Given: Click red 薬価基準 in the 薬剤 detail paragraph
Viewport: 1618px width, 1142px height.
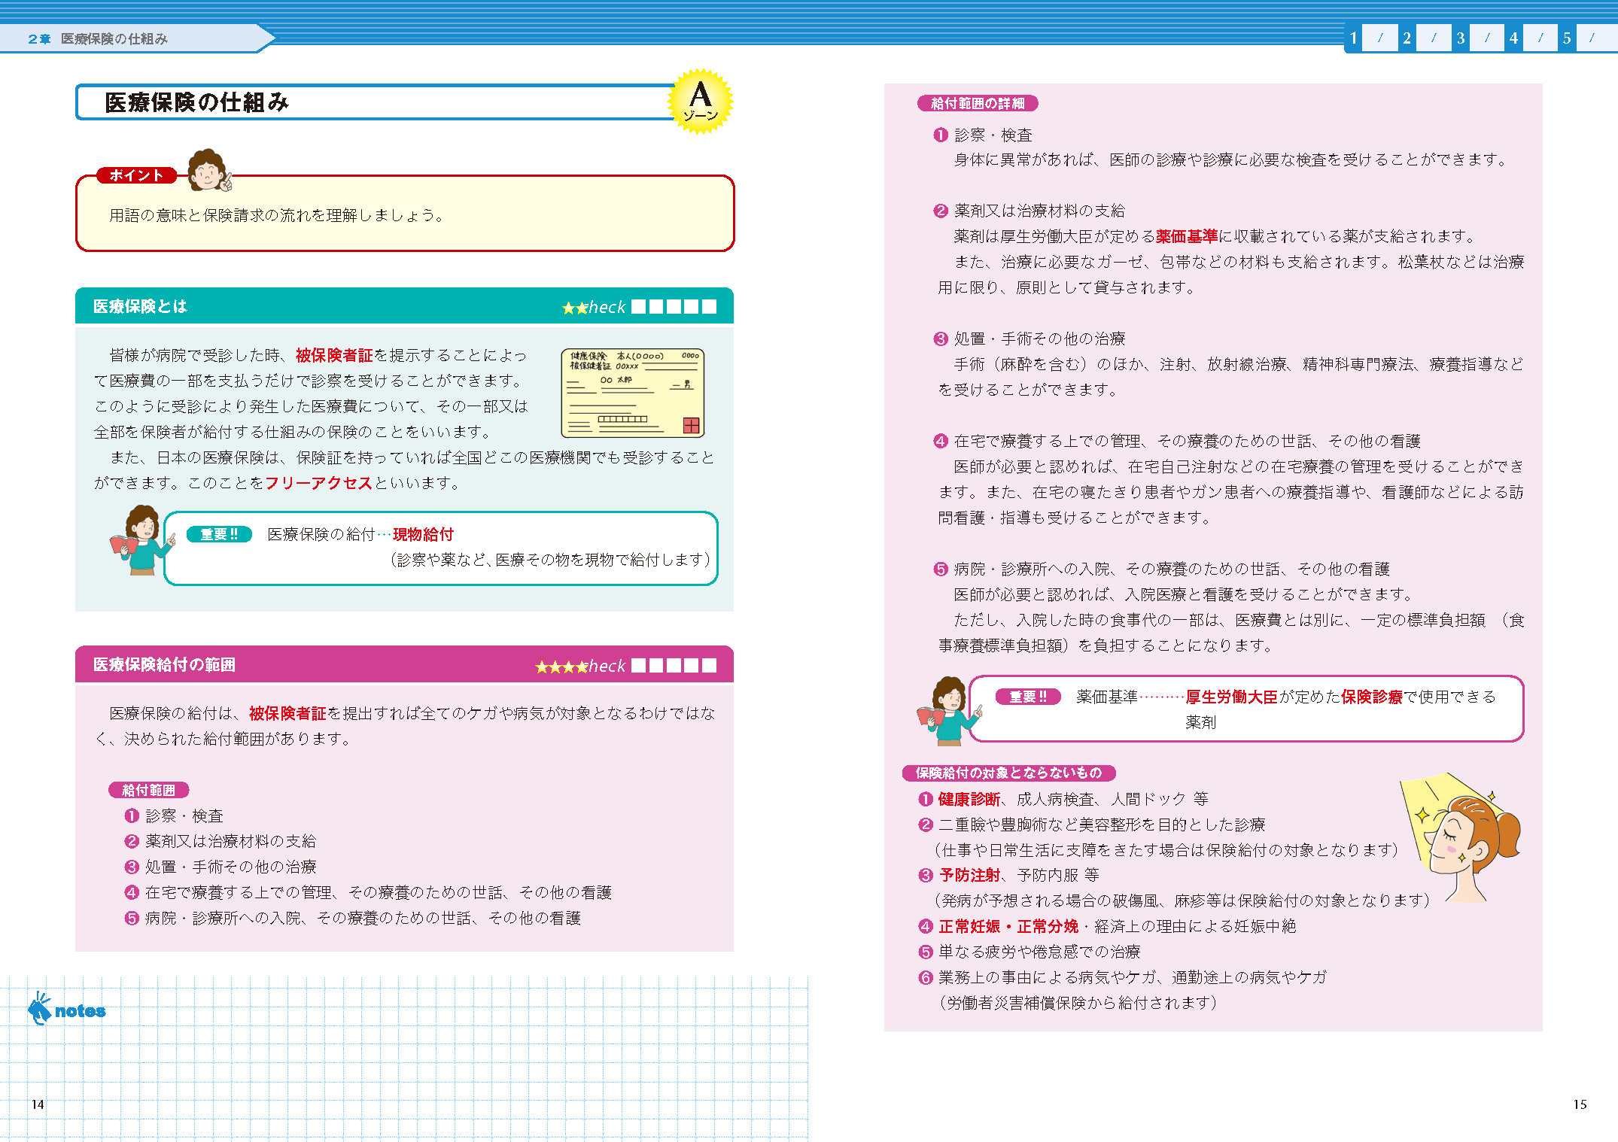Looking at the screenshot, I should click(1187, 236).
